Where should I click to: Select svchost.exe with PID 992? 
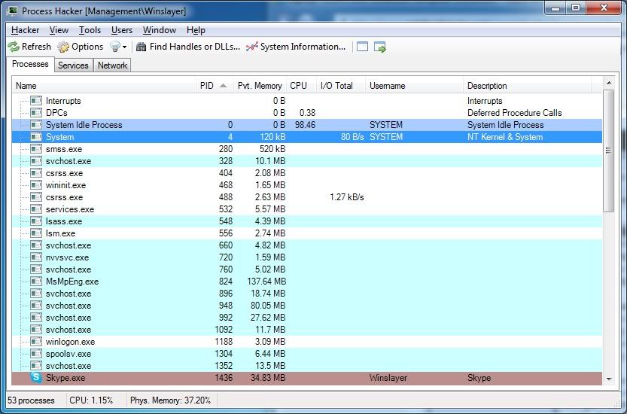point(306,318)
